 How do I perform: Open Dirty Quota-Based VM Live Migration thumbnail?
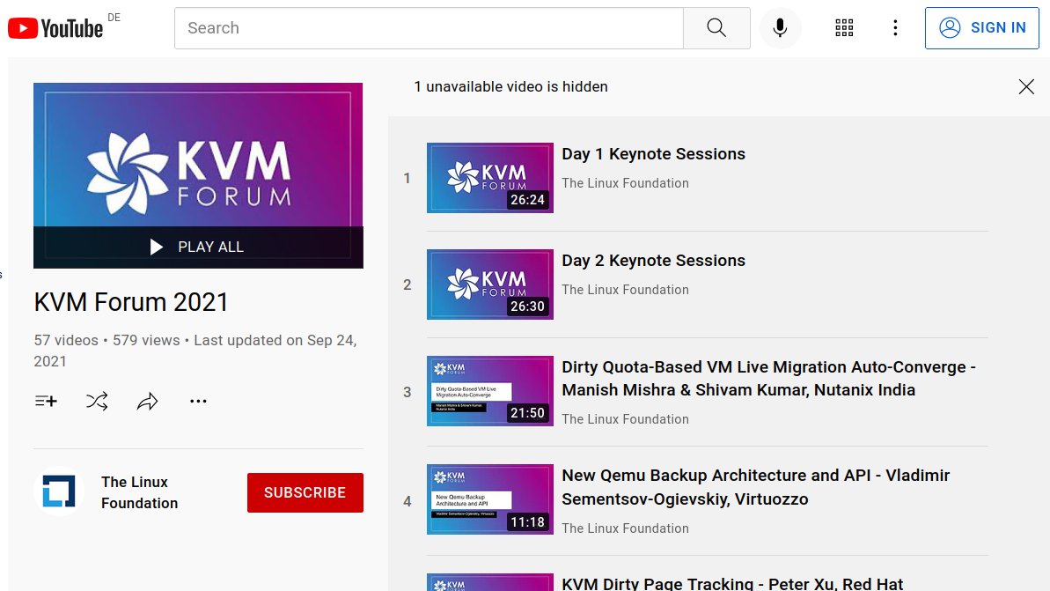tap(490, 391)
